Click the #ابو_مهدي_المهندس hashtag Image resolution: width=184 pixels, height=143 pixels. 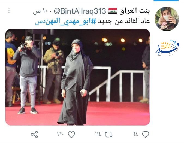click(66, 21)
